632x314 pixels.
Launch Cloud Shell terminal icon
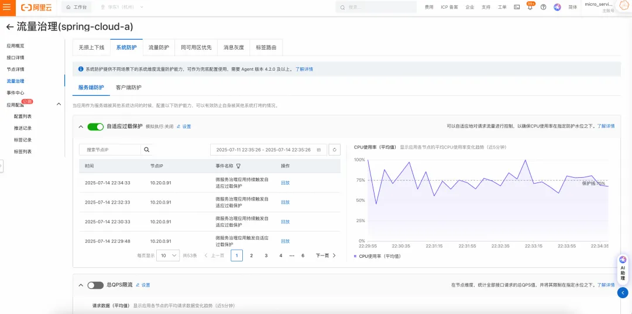click(x=517, y=7)
